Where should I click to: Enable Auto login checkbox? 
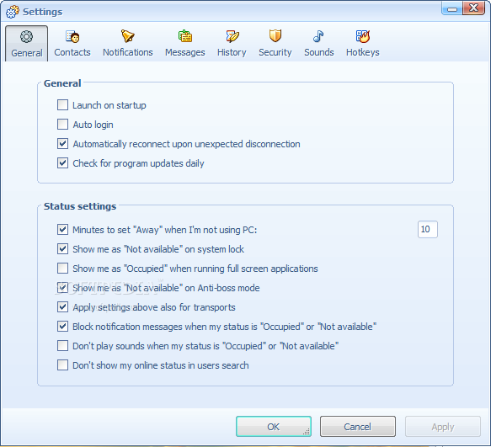click(62, 125)
